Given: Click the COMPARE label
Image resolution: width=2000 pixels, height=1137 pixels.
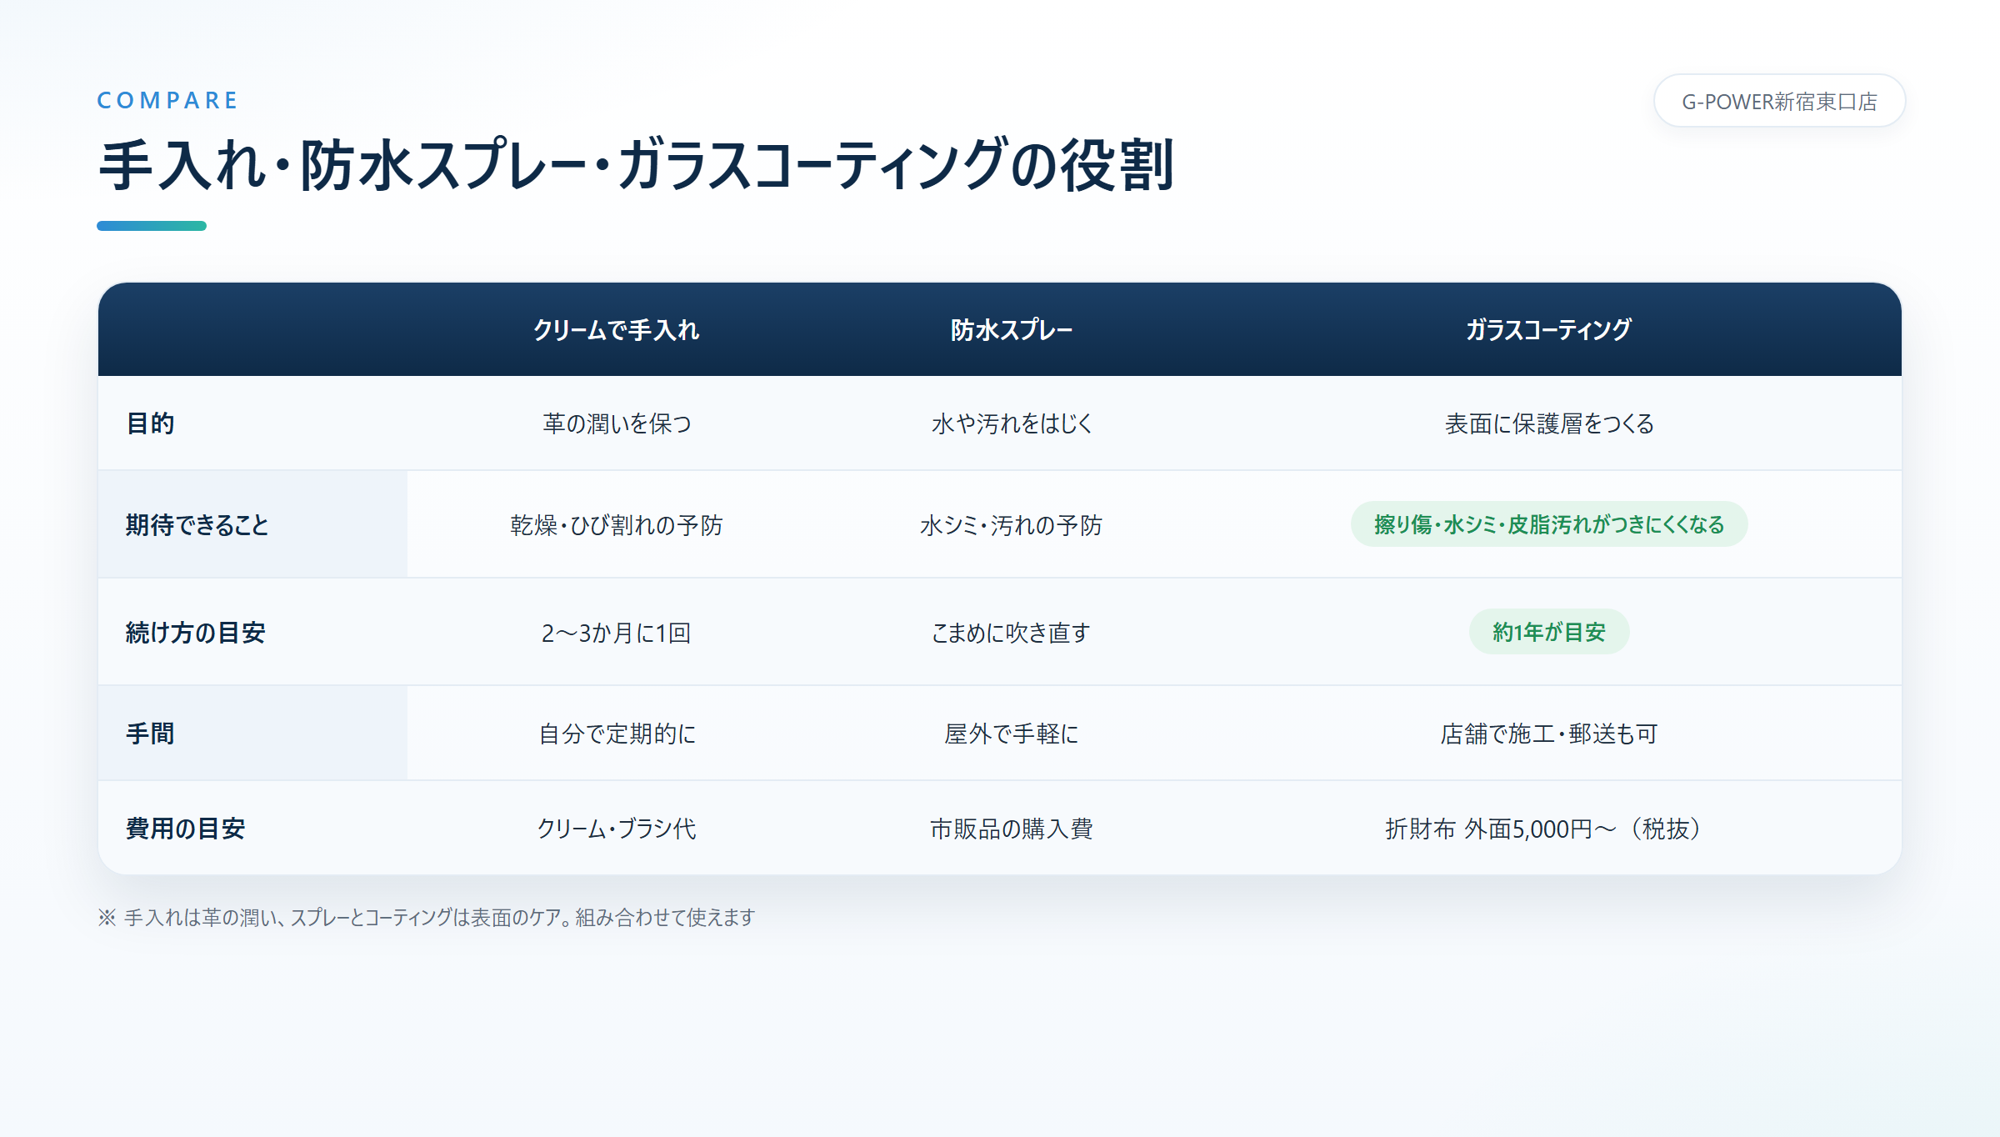Looking at the screenshot, I should coord(167,101).
